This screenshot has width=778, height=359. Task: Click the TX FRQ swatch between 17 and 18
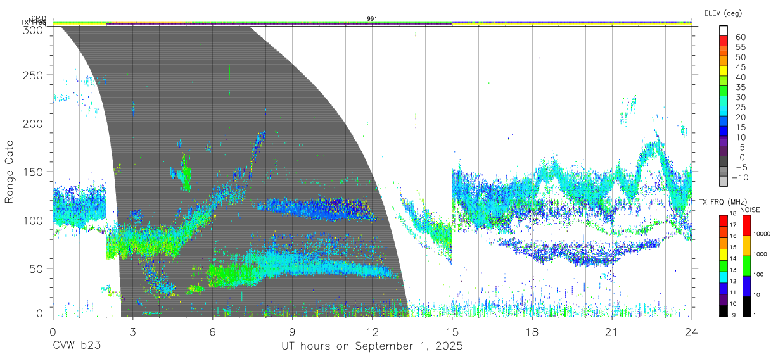click(724, 220)
